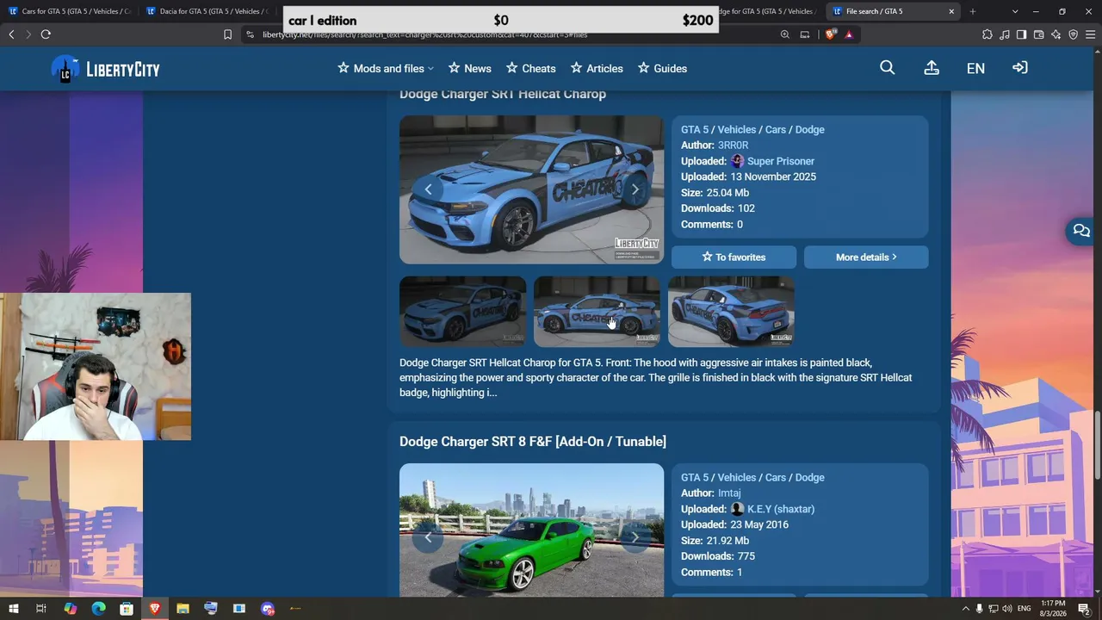Click the Brave browser taskbar icon
The width and height of the screenshot is (1102, 620).
point(155,609)
